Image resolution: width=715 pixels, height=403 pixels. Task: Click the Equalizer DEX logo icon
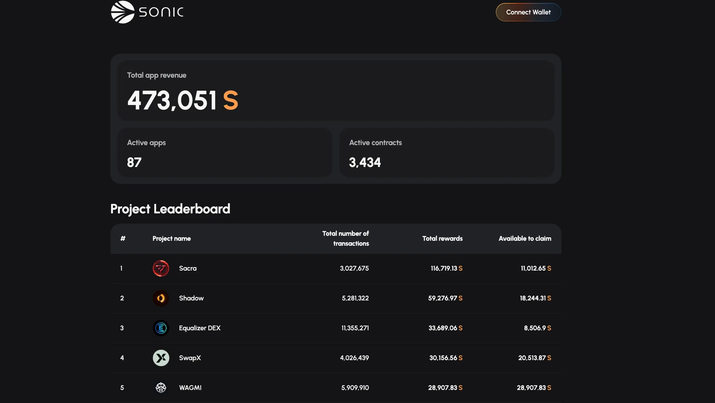[x=161, y=328]
